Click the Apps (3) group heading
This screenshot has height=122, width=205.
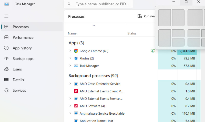coord(76,43)
